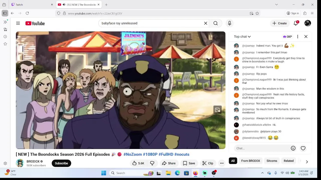Viewport: 321px width, 180px height.
Task: Select the Sitcoms filter chip
Action: pos(272,161)
